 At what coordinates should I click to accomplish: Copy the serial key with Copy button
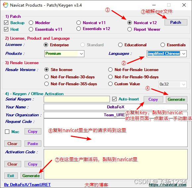[153, 99]
